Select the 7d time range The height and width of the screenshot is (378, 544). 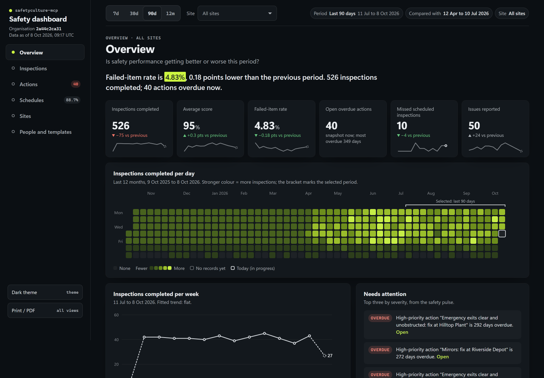point(116,13)
